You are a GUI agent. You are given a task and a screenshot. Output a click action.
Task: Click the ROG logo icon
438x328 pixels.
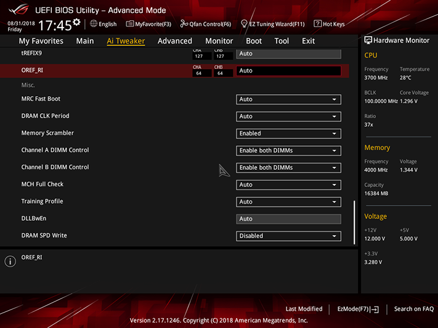18,10
